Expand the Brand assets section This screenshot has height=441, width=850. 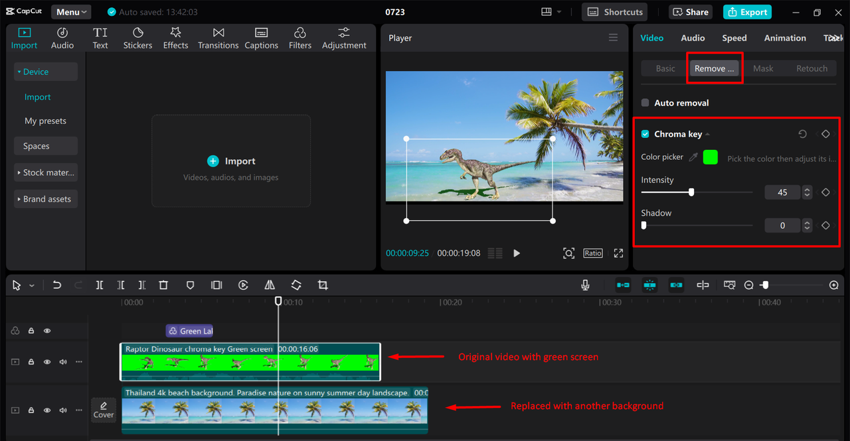[45, 199]
